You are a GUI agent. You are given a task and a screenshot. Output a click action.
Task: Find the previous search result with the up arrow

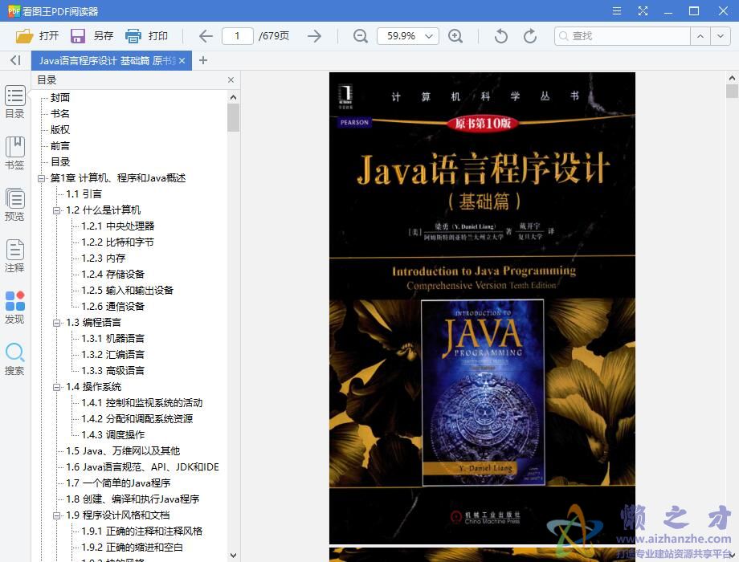point(700,36)
